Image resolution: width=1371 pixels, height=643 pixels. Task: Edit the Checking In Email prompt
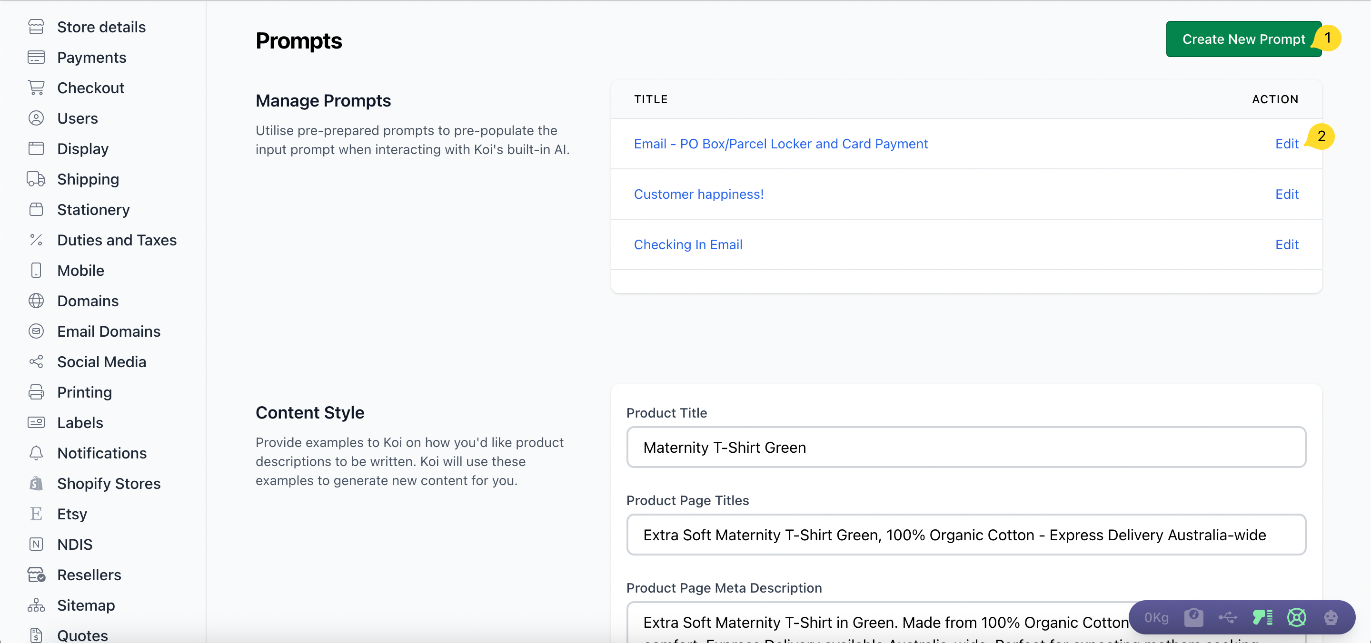(1286, 244)
